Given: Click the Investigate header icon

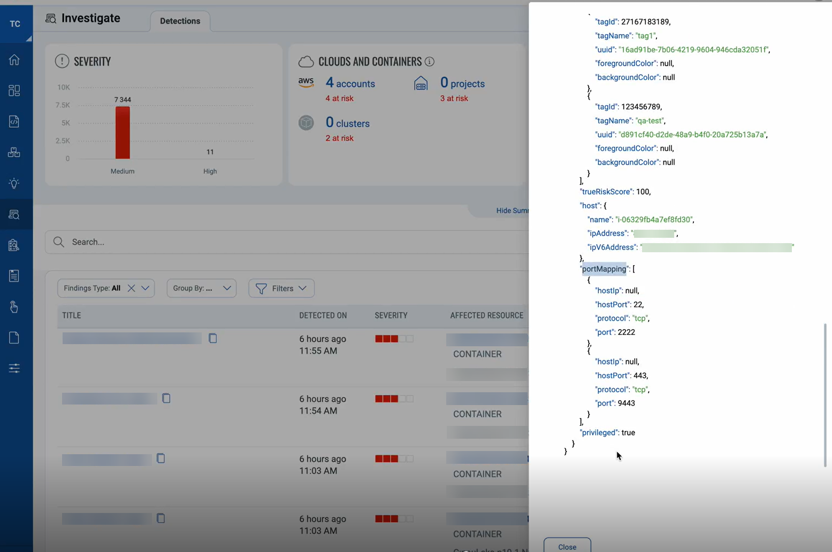Looking at the screenshot, I should tap(51, 19).
